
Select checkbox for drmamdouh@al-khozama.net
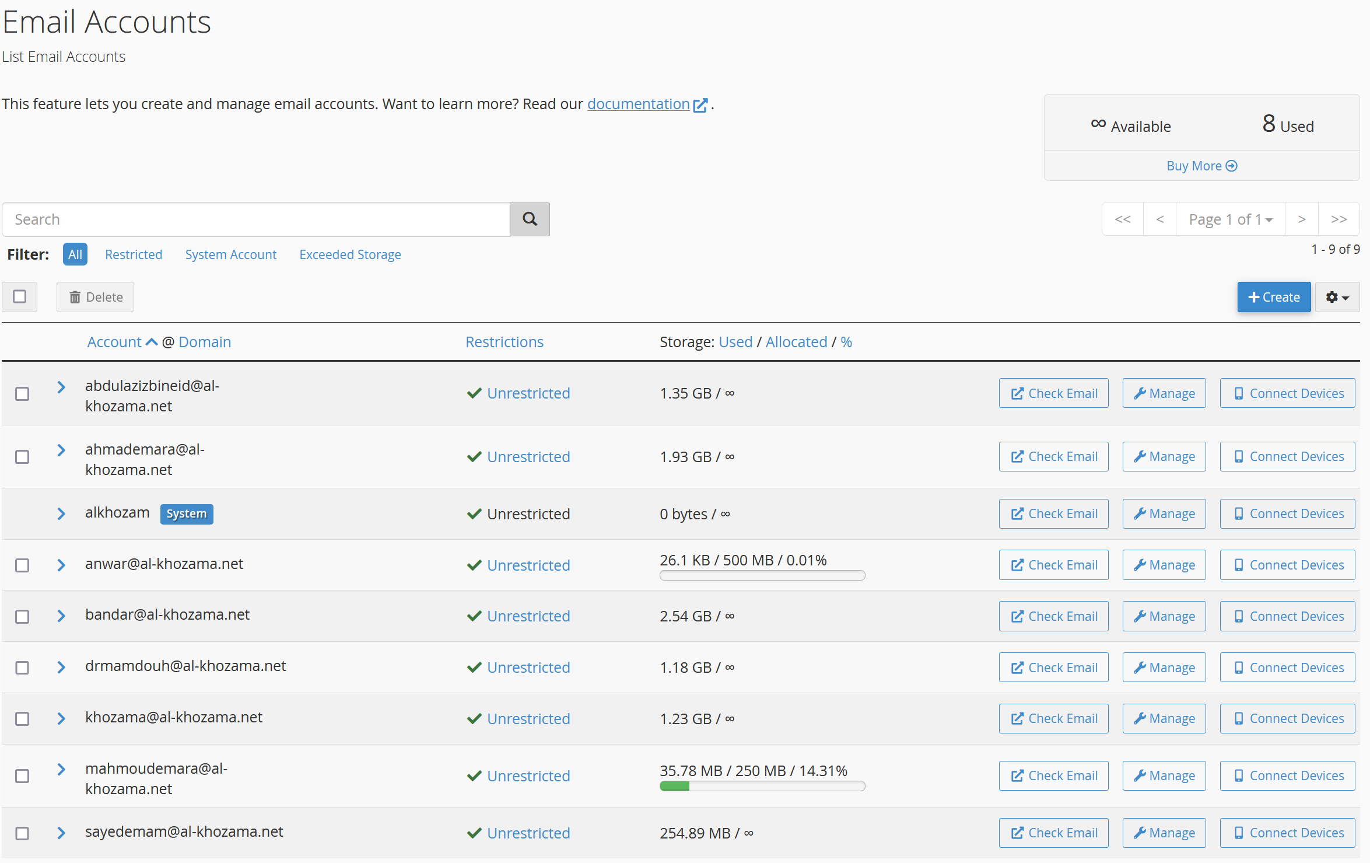pos(22,668)
